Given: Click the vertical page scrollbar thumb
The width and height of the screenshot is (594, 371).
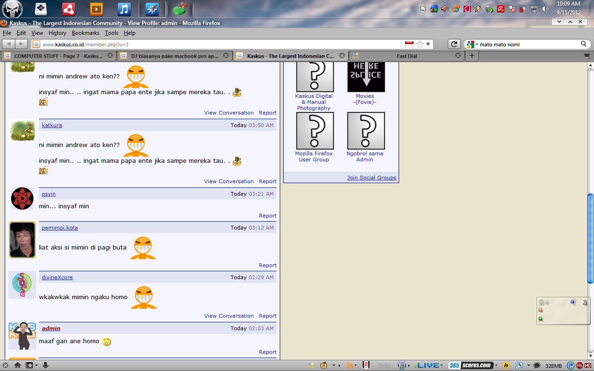Looking at the screenshot, I should tap(590, 239).
